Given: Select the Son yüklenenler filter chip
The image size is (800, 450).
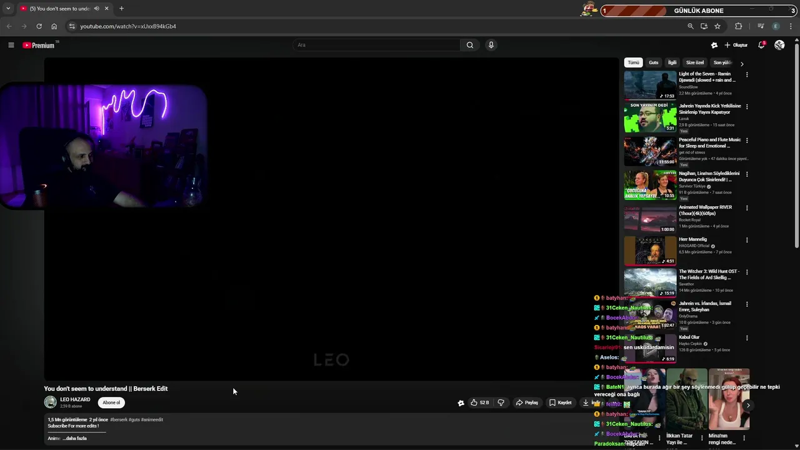Looking at the screenshot, I should tap(722, 62).
